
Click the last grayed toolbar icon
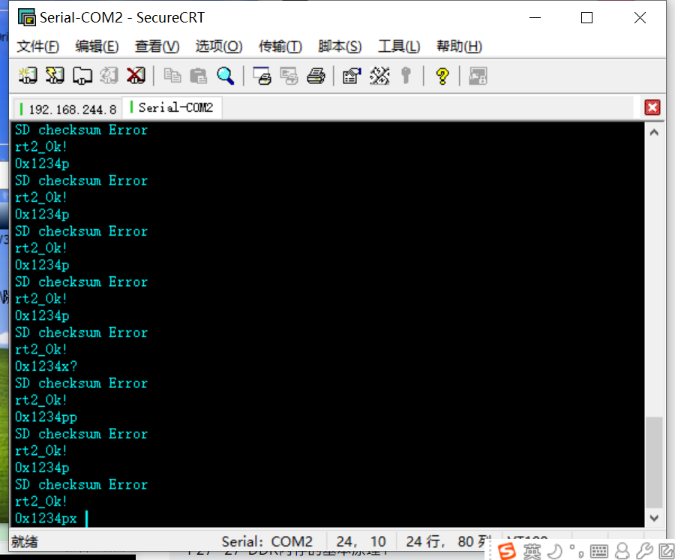click(478, 77)
